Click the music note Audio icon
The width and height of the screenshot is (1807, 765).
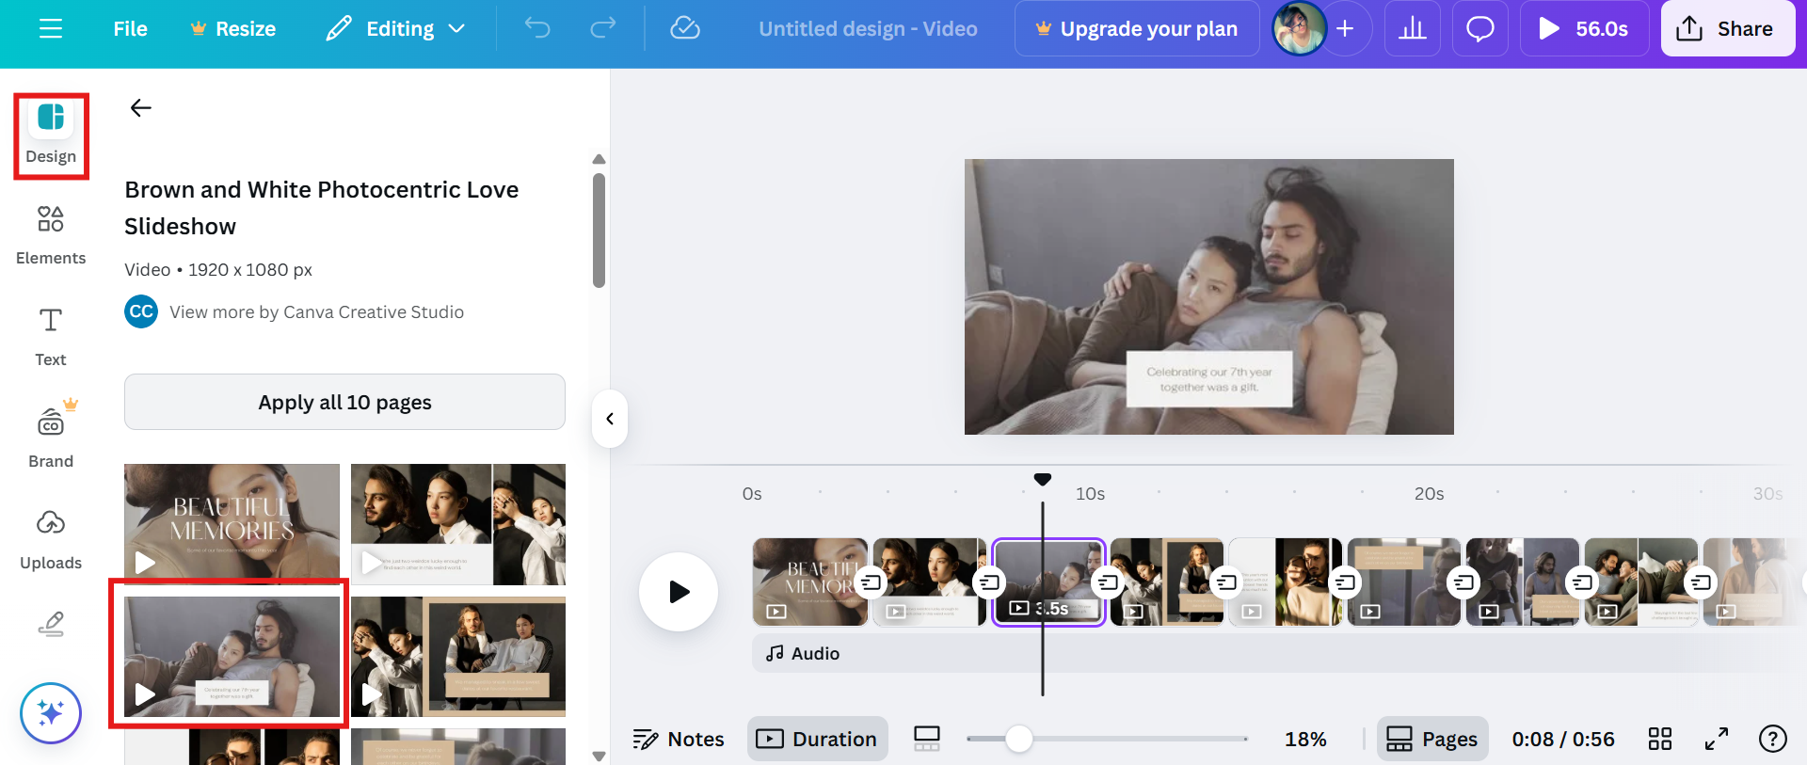click(775, 653)
